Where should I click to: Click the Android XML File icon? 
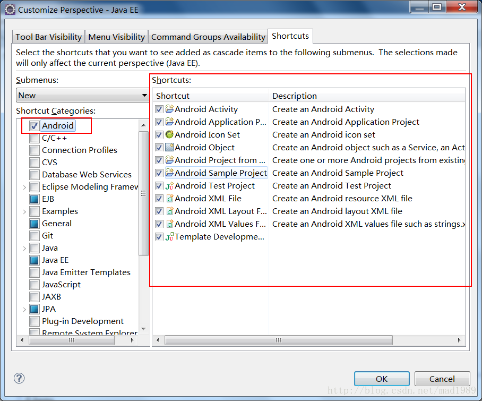[x=169, y=198]
